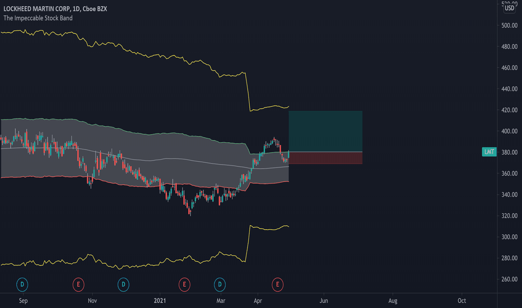Click the dividend marker after Nov

tap(123, 284)
